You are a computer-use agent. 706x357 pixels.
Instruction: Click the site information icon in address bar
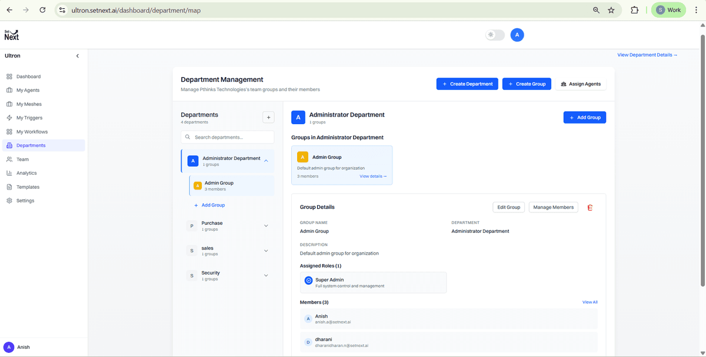coord(62,10)
